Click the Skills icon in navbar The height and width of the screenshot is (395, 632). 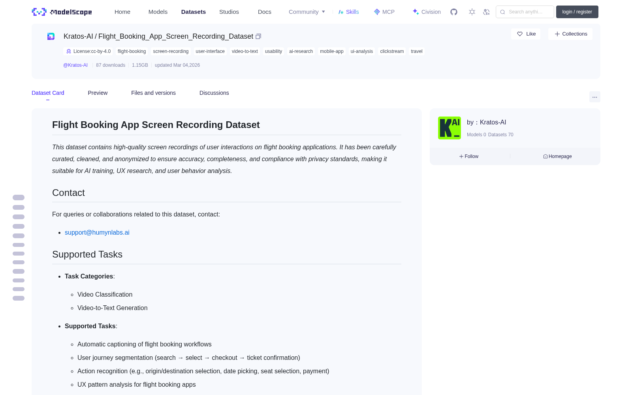[x=341, y=12]
